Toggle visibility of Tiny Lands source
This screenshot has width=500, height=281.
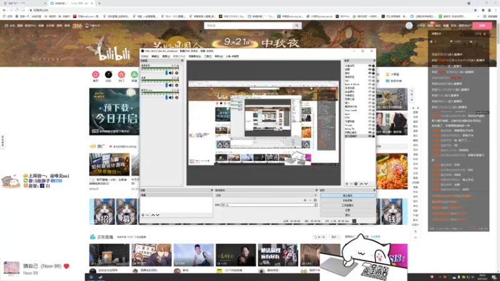coord(370,111)
